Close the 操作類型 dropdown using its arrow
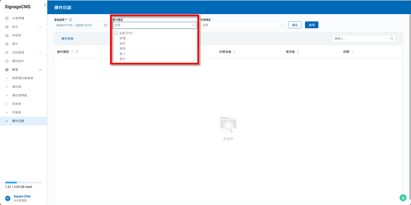Image resolution: width=411 pixels, height=205 pixels. [193, 25]
